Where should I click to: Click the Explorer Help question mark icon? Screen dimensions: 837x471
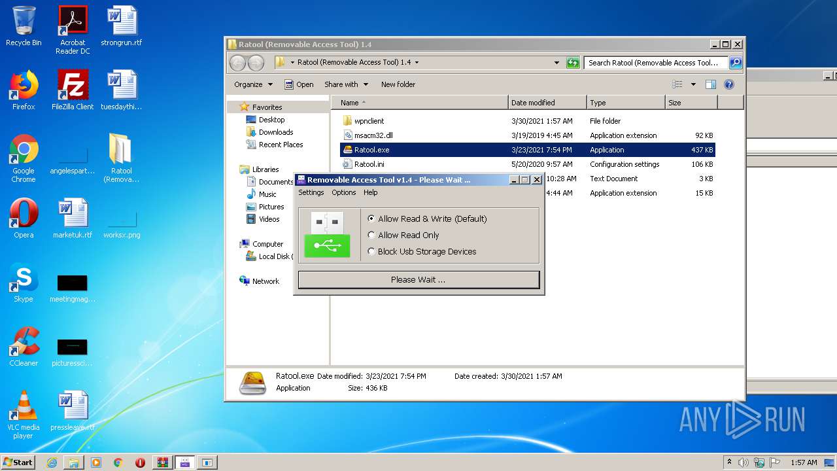coord(729,84)
